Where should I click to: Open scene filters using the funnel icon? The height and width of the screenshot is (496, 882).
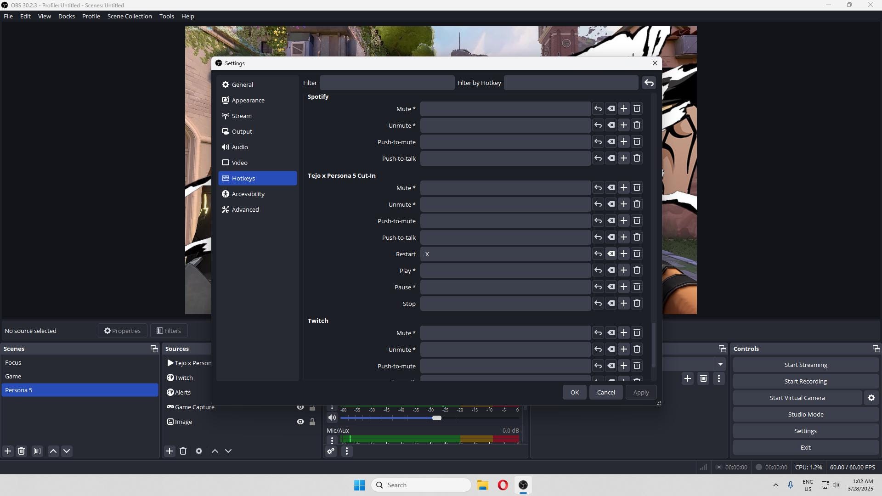(37, 451)
